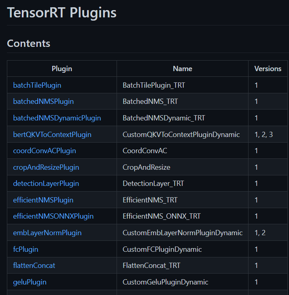Open the bertQKVToContextPlugin link
This screenshot has width=289, height=295.
click(52, 135)
